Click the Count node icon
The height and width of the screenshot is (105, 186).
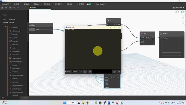click(x=10, y=48)
